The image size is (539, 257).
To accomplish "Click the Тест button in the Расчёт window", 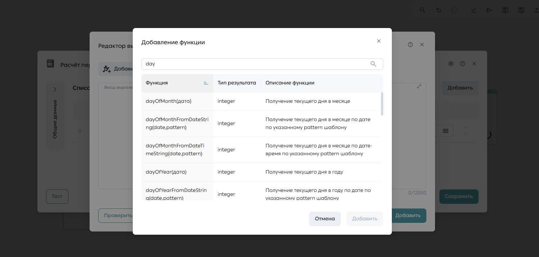I will coord(57,197).
